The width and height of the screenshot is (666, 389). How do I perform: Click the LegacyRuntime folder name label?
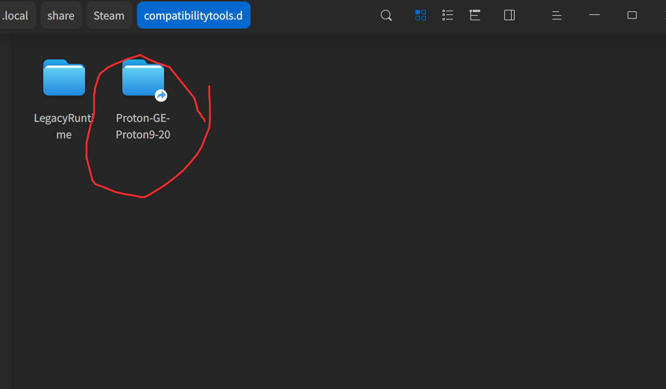pyautogui.click(x=64, y=126)
